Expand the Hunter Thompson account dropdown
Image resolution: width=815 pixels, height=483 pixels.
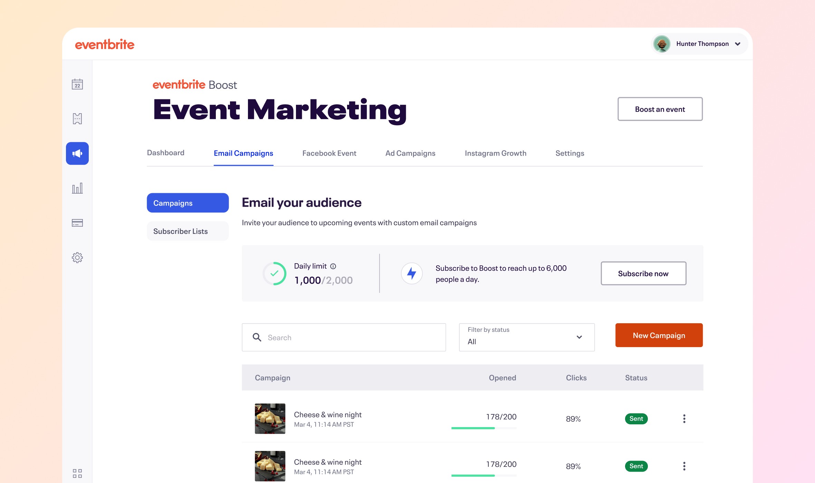(x=738, y=44)
